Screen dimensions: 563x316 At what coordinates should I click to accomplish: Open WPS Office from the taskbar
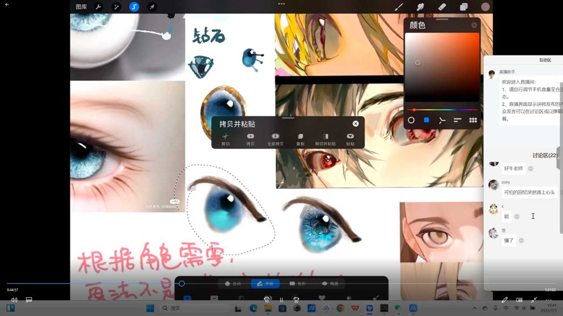[x=355, y=308]
